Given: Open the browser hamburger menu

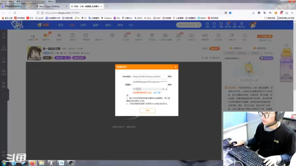Looking at the screenshot, I should [x=292, y=13].
